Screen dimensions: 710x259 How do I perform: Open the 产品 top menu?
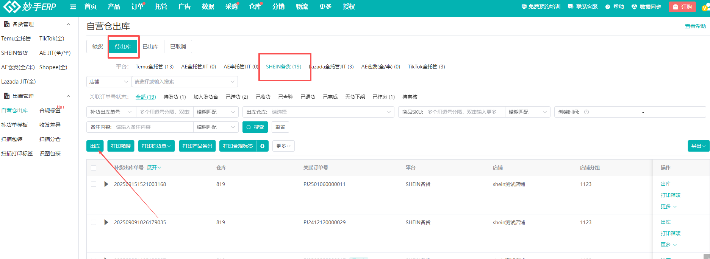pos(114,6)
